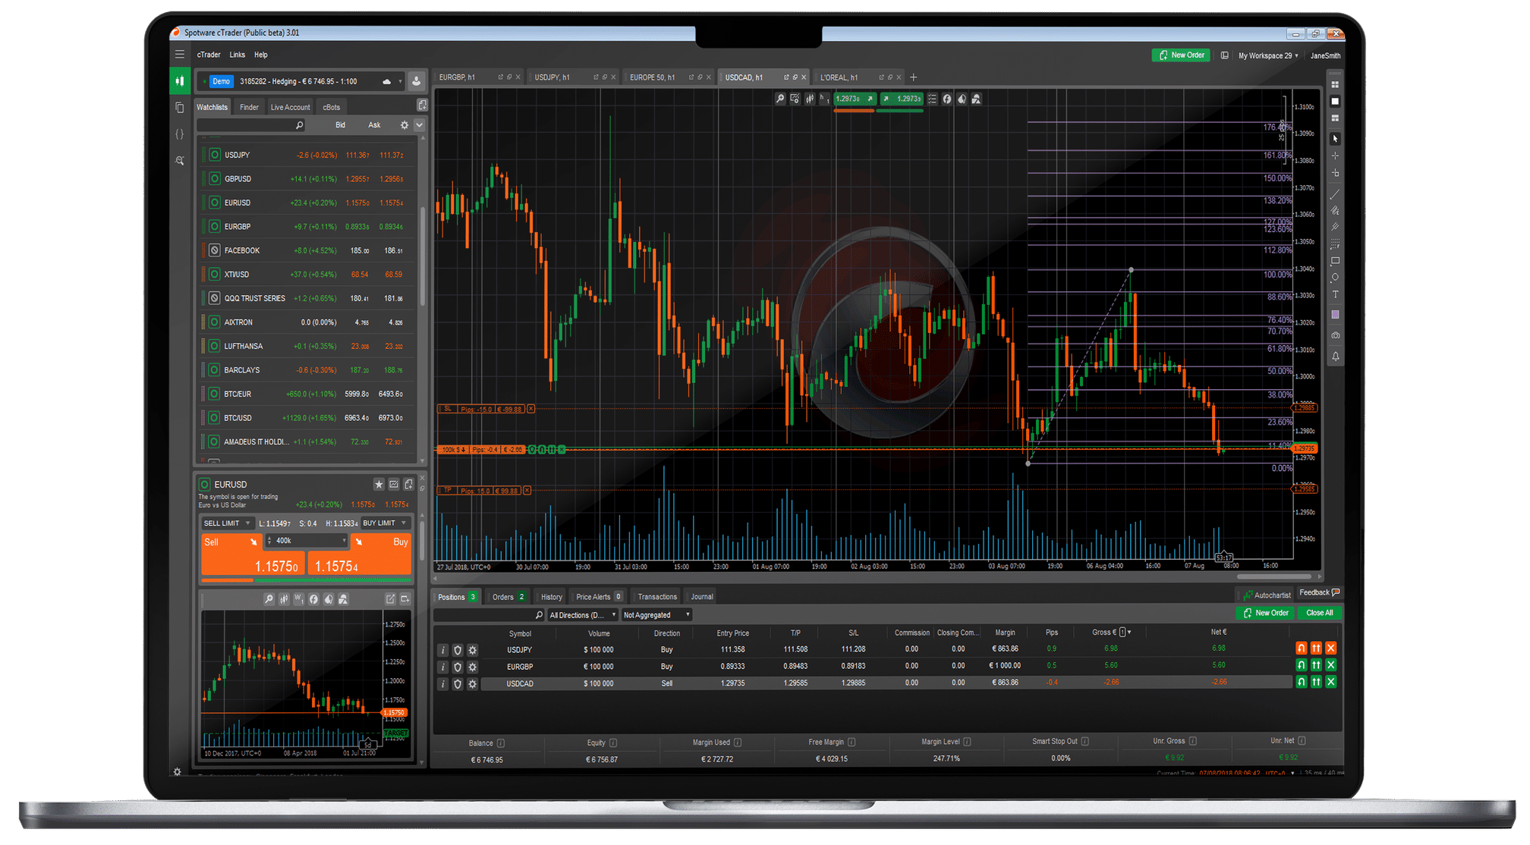This screenshot has height=845, width=1530.
Task: Click the purple color swatch in the sidebar
Action: (x=1334, y=314)
